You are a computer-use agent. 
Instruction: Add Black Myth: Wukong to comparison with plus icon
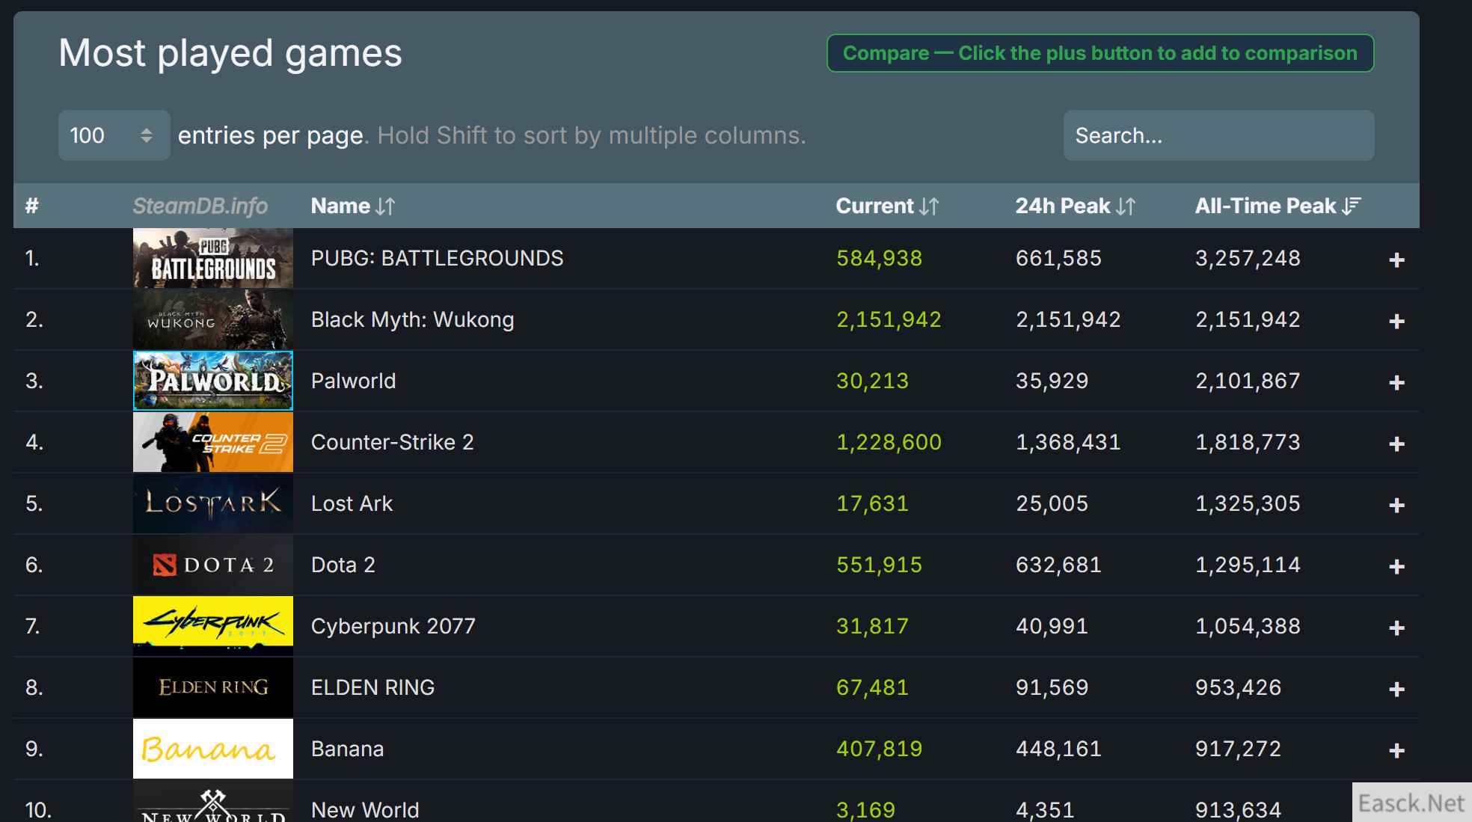pyautogui.click(x=1396, y=321)
